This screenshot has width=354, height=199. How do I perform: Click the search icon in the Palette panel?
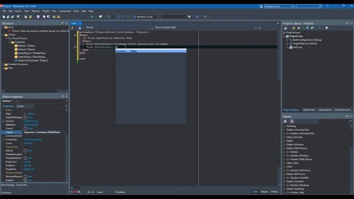[x=350, y=121]
